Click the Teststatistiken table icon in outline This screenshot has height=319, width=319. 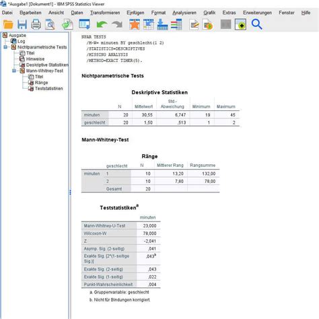31,88
